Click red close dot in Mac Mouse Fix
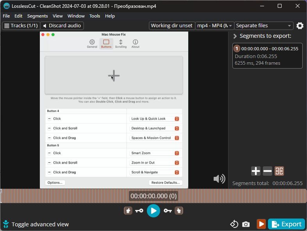The image size is (307, 231). [43, 35]
